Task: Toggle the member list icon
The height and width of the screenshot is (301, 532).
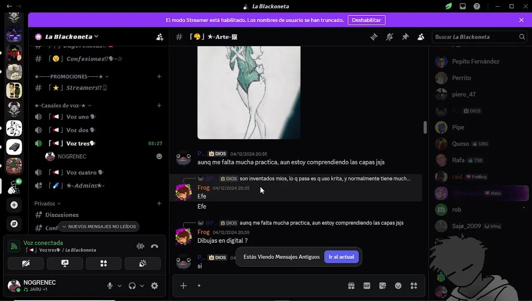Action: click(421, 37)
